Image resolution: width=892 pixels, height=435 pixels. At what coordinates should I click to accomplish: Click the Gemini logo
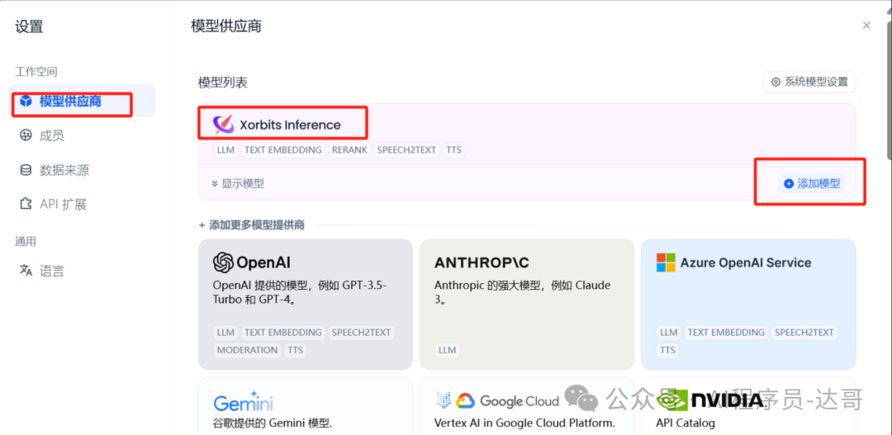pos(244,401)
